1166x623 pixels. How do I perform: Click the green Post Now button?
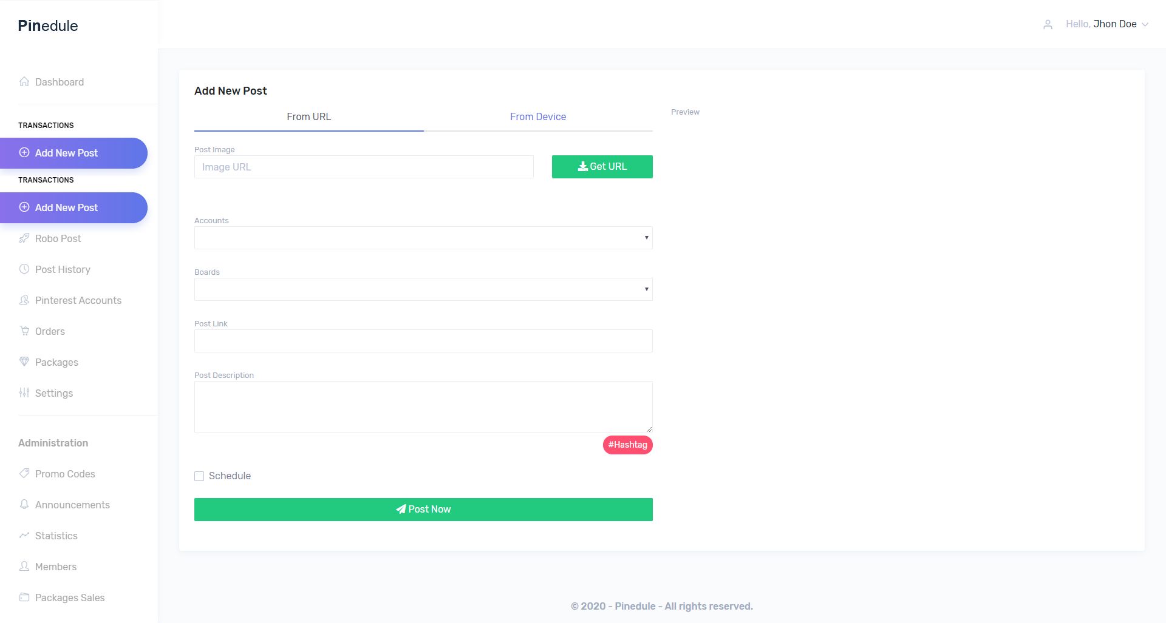[423, 510]
